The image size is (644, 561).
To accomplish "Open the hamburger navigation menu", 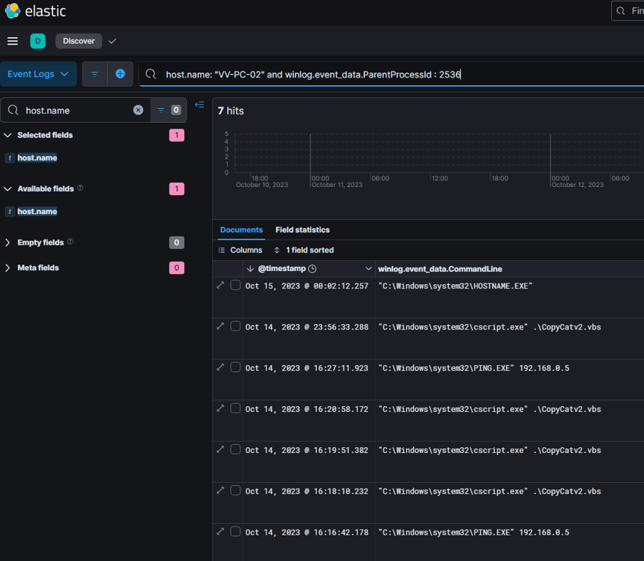I will click(x=12, y=41).
